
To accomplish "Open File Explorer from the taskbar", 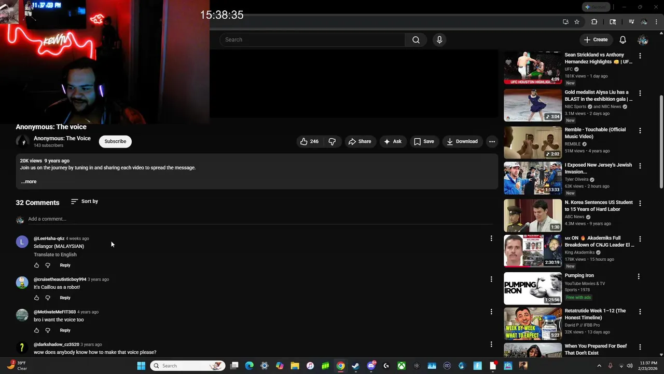I will click(x=295, y=366).
